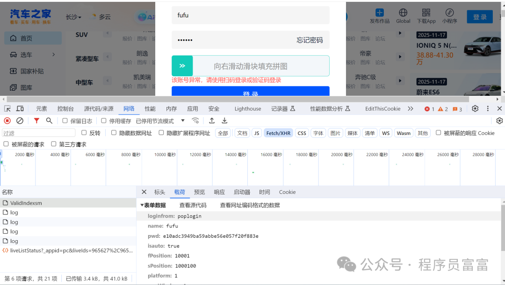The width and height of the screenshot is (505, 285).
Task: Click the warnings triangle counter
Action: click(x=443, y=109)
